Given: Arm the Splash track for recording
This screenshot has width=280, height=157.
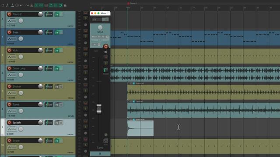Looking at the screenshot, I should click(x=9, y=123).
